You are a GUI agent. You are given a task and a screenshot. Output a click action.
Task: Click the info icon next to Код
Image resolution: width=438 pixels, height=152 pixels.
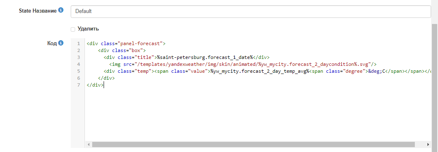[x=61, y=43]
